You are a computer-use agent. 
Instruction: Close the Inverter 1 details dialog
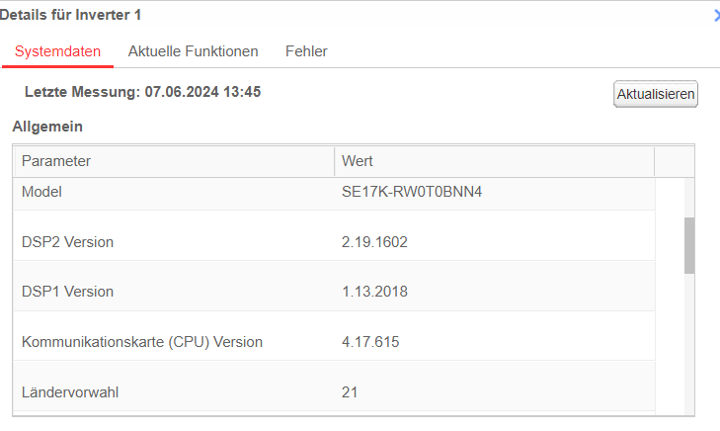pyautogui.click(x=717, y=16)
